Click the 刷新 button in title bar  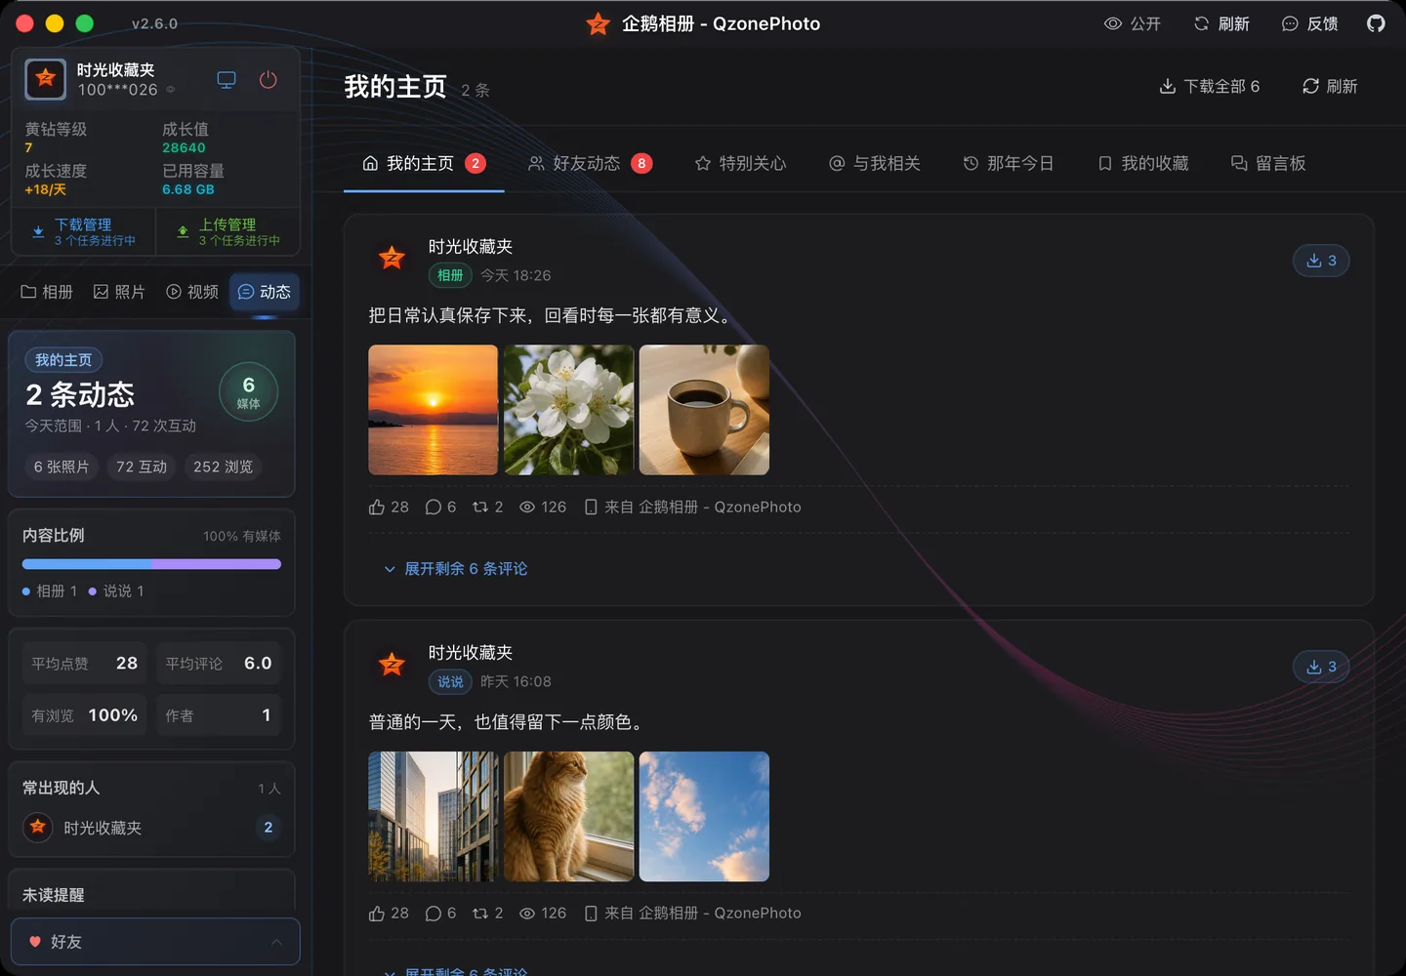[1221, 23]
